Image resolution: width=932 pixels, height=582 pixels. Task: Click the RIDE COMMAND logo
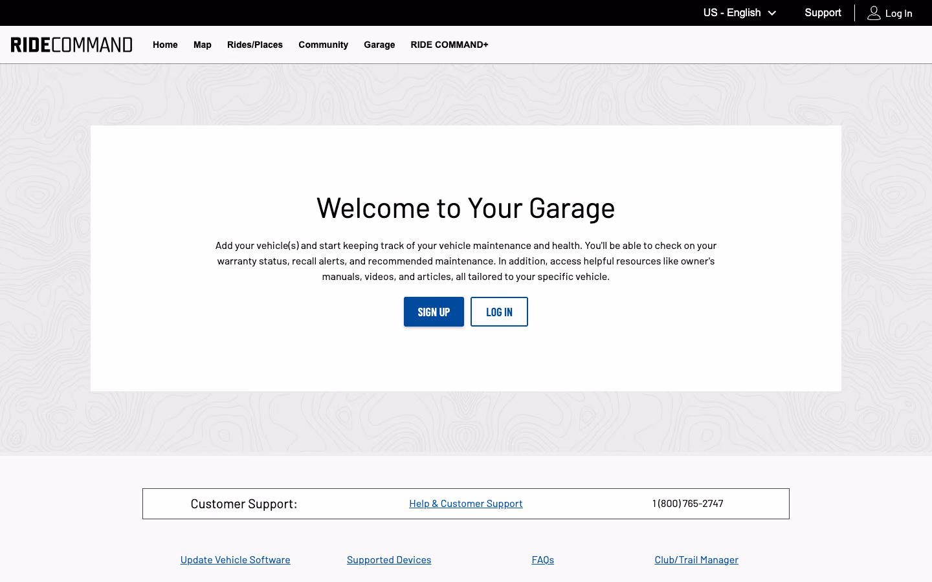pos(72,45)
